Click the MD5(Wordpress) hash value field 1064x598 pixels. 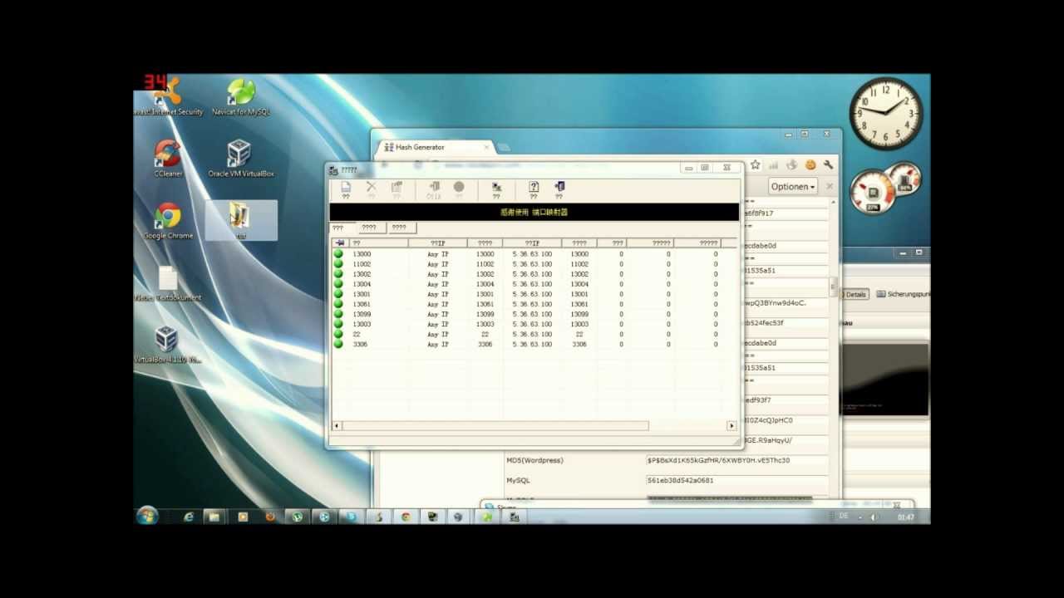click(x=736, y=460)
